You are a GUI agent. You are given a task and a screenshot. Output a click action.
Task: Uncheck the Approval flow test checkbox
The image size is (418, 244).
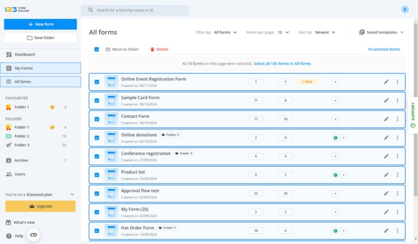pyautogui.click(x=97, y=193)
